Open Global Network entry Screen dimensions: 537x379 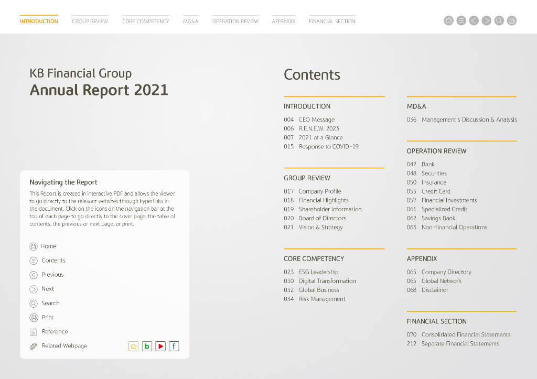pos(434,281)
